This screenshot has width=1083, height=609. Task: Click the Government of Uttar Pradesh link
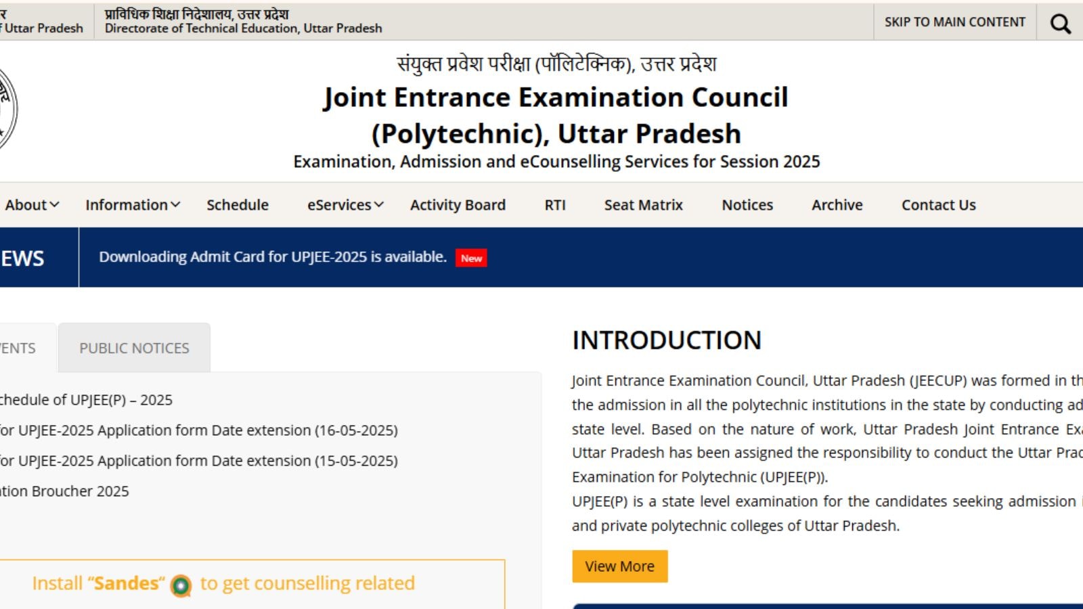41,21
